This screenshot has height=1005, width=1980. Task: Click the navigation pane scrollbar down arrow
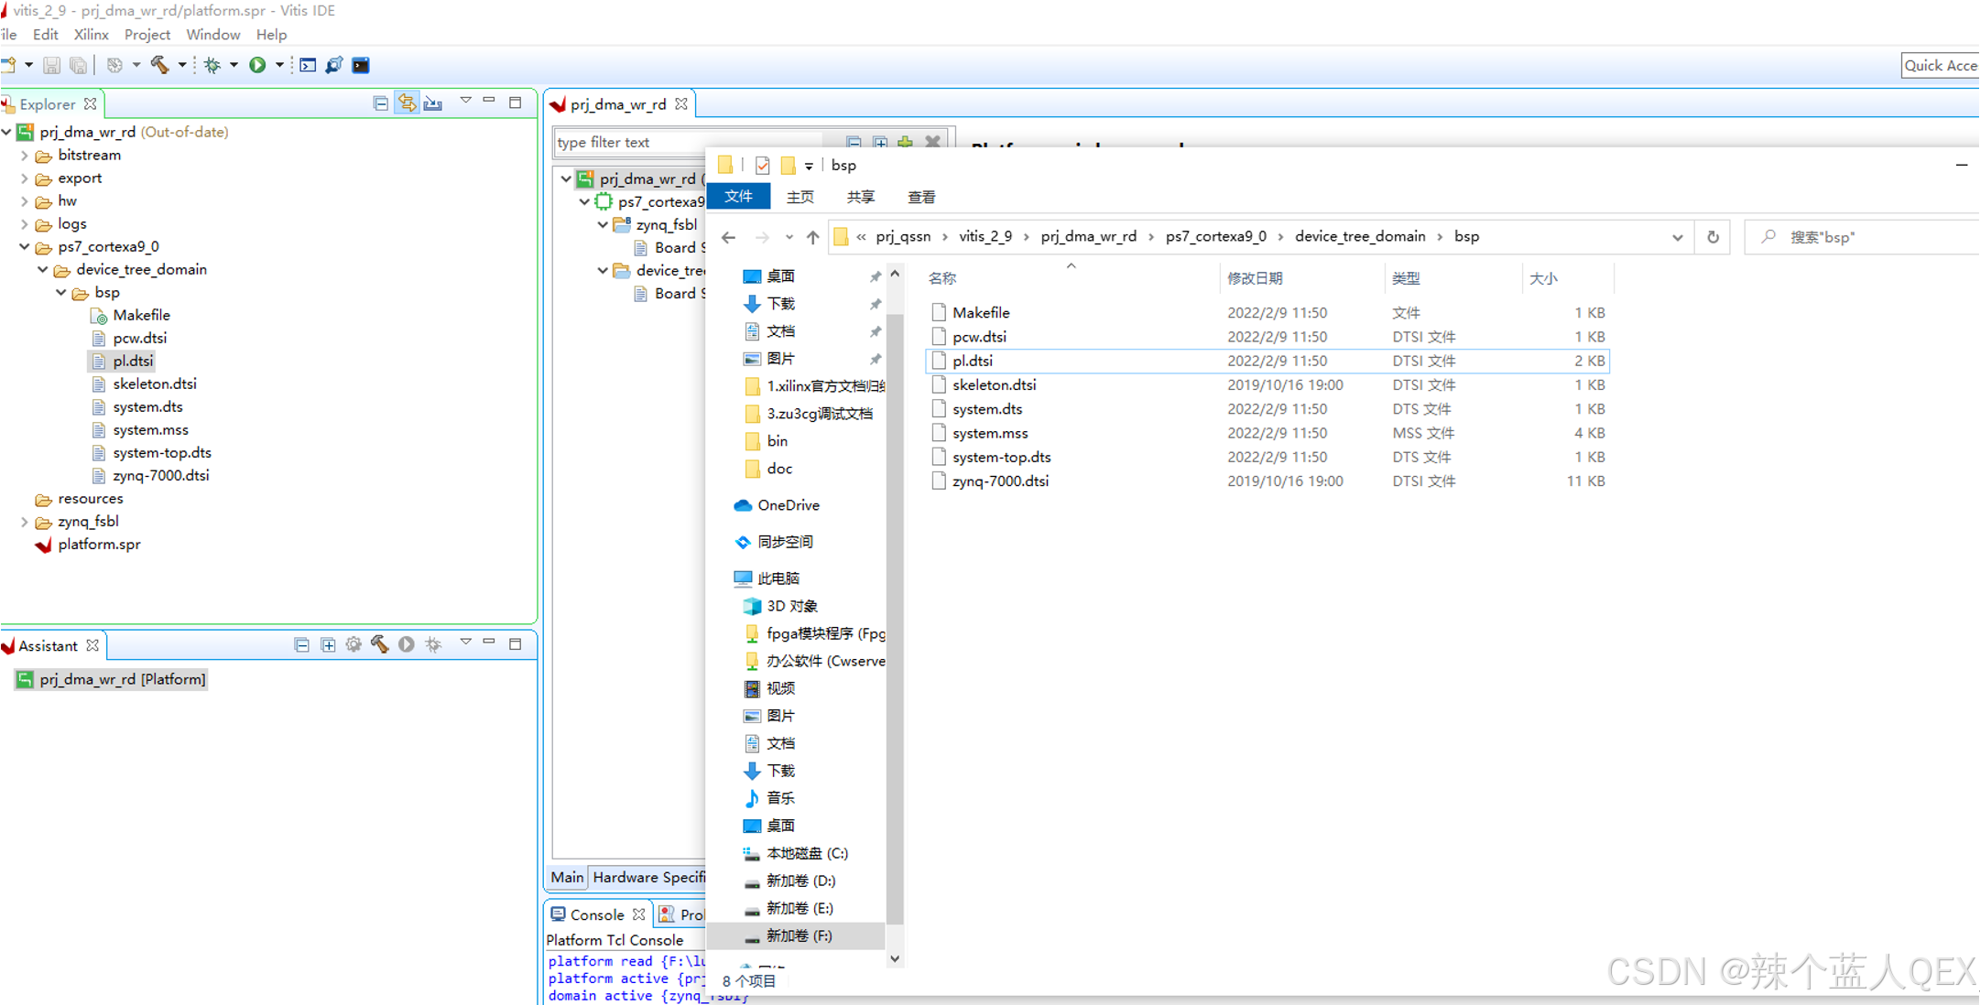click(x=895, y=958)
